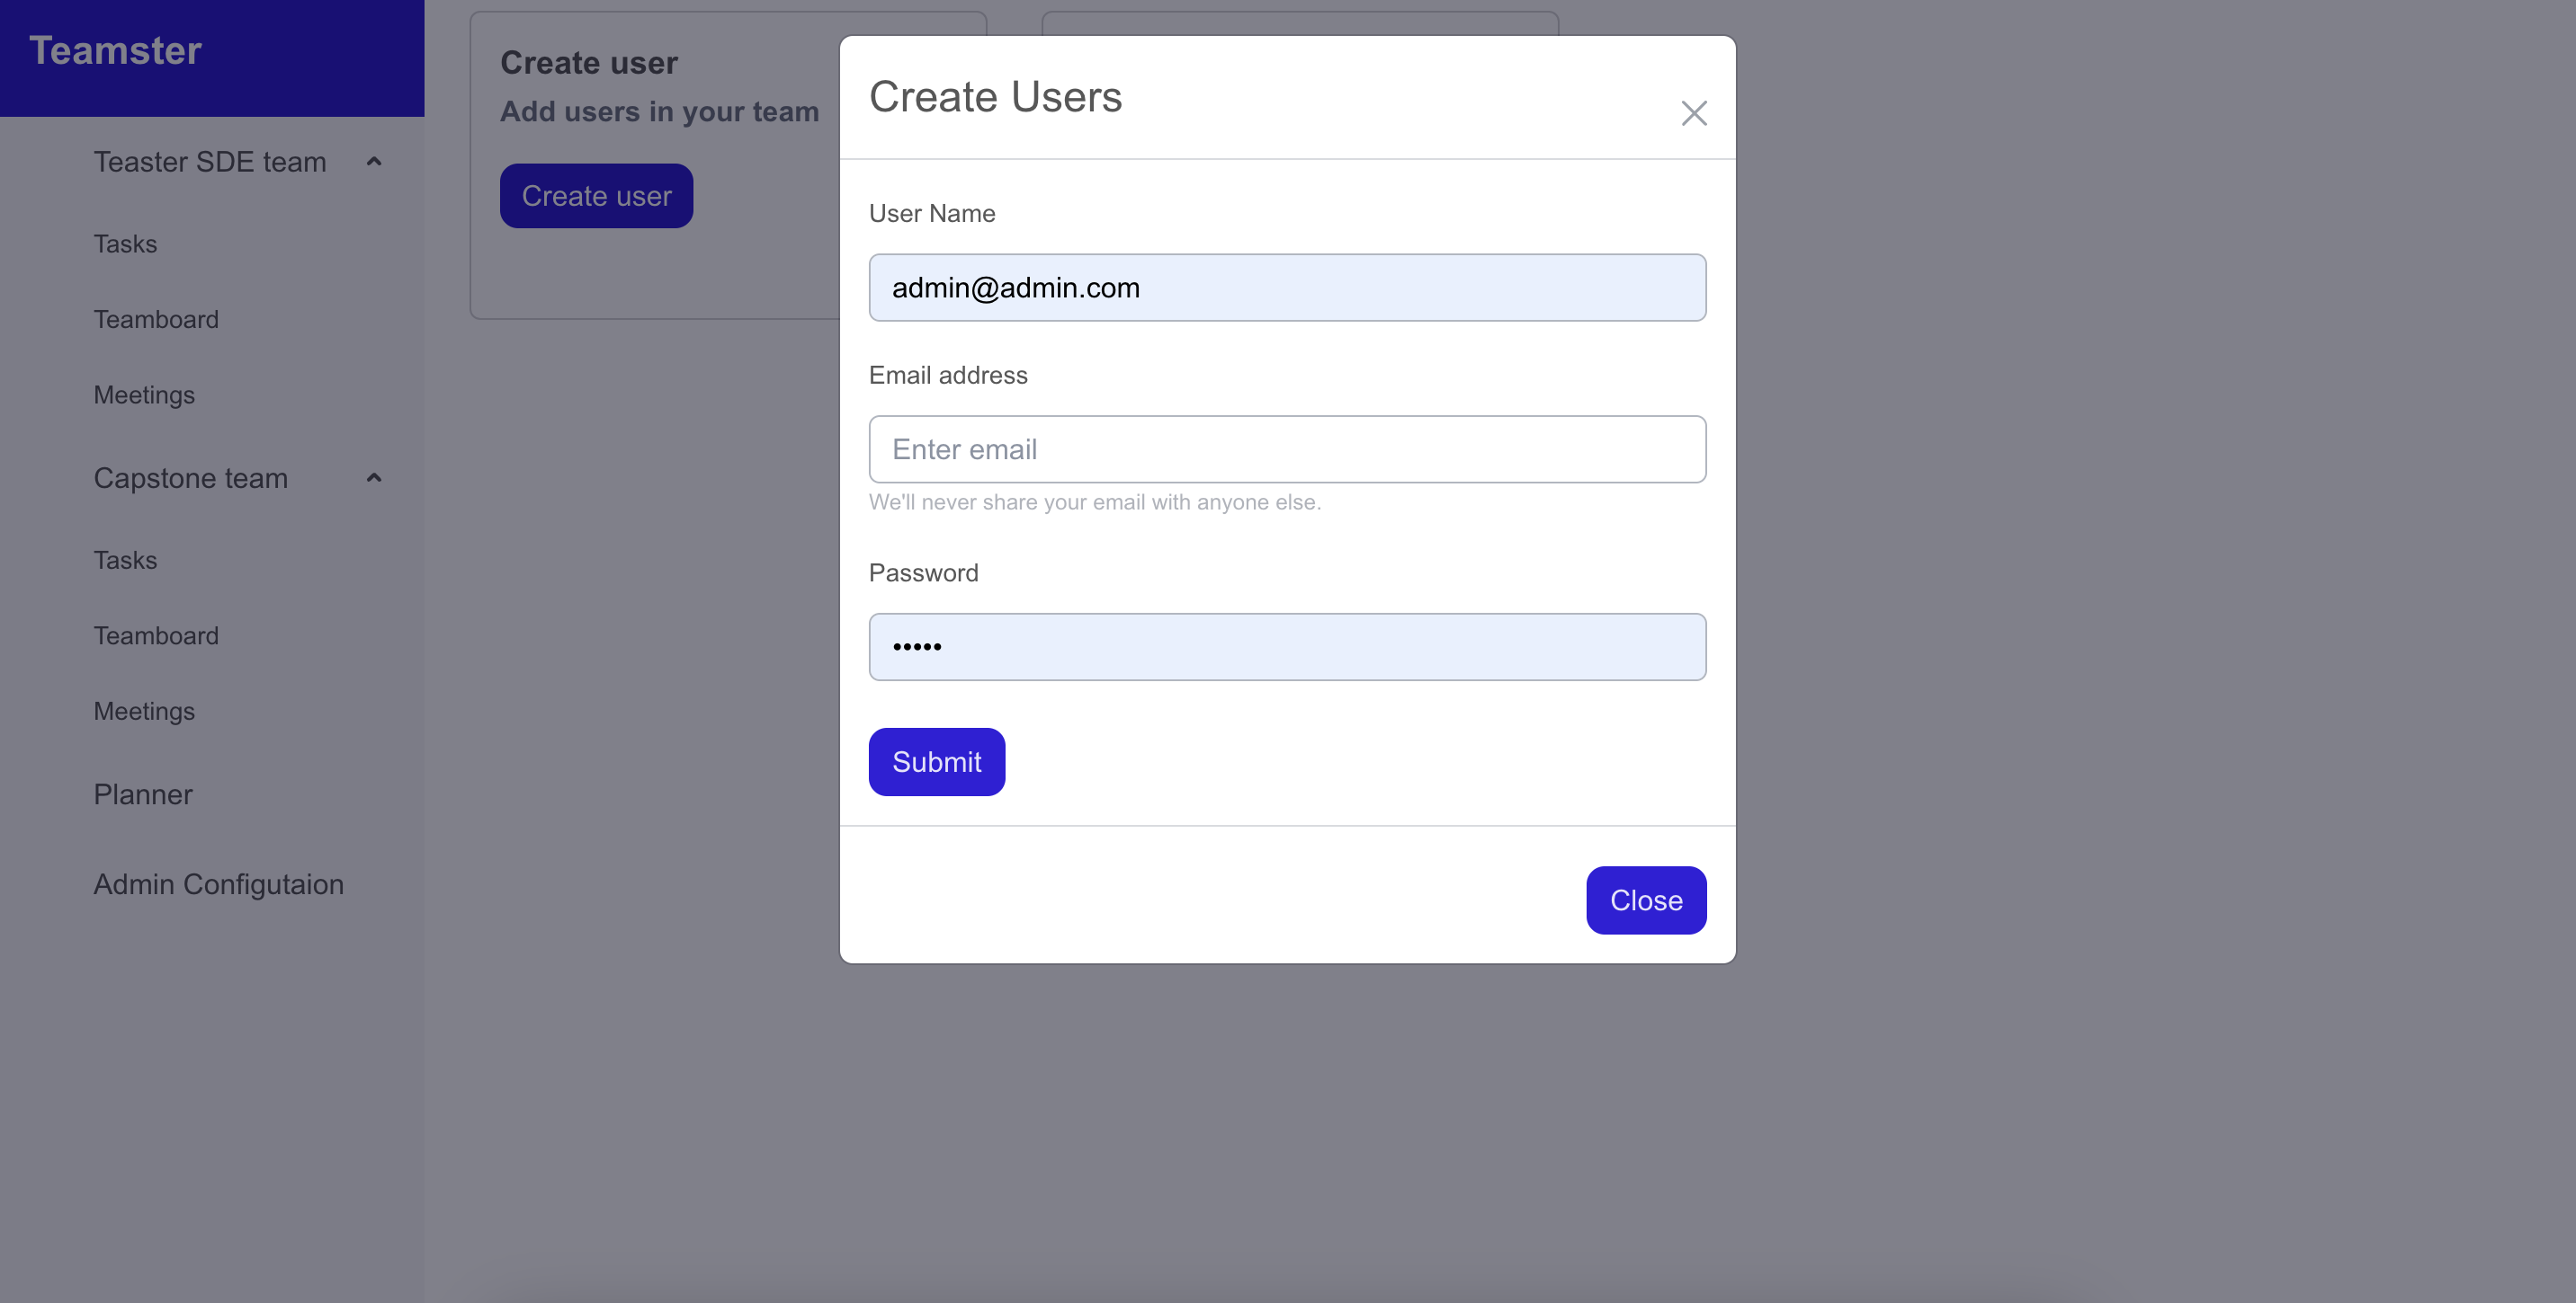Open Meetings under Teaster SDE team
This screenshot has width=2576, height=1303.
pos(144,394)
